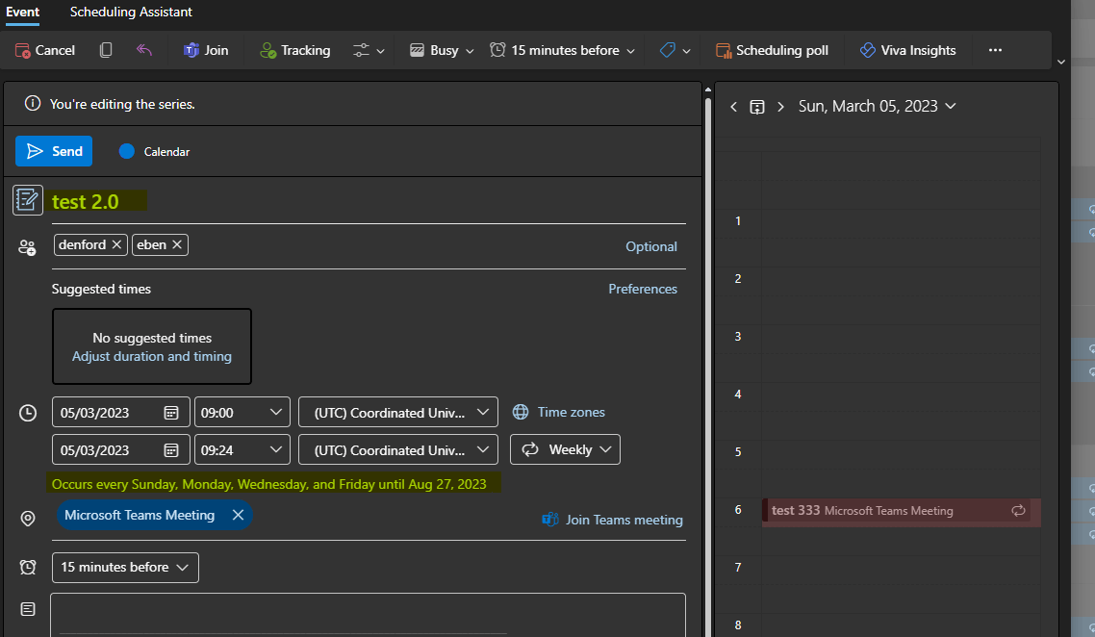Click the go to today calendar icon
Screen dimensions: 1095x637
tap(757, 107)
